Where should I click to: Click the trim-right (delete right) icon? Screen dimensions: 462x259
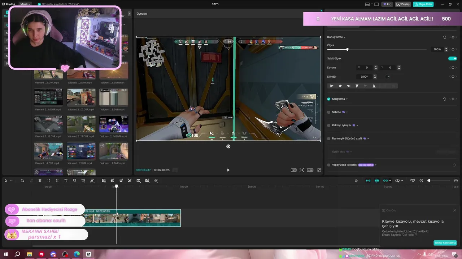point(57,181)
